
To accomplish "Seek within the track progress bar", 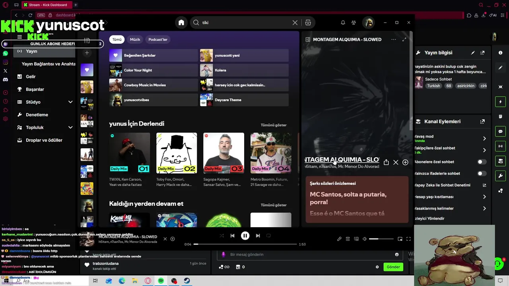I will (245, 244).
